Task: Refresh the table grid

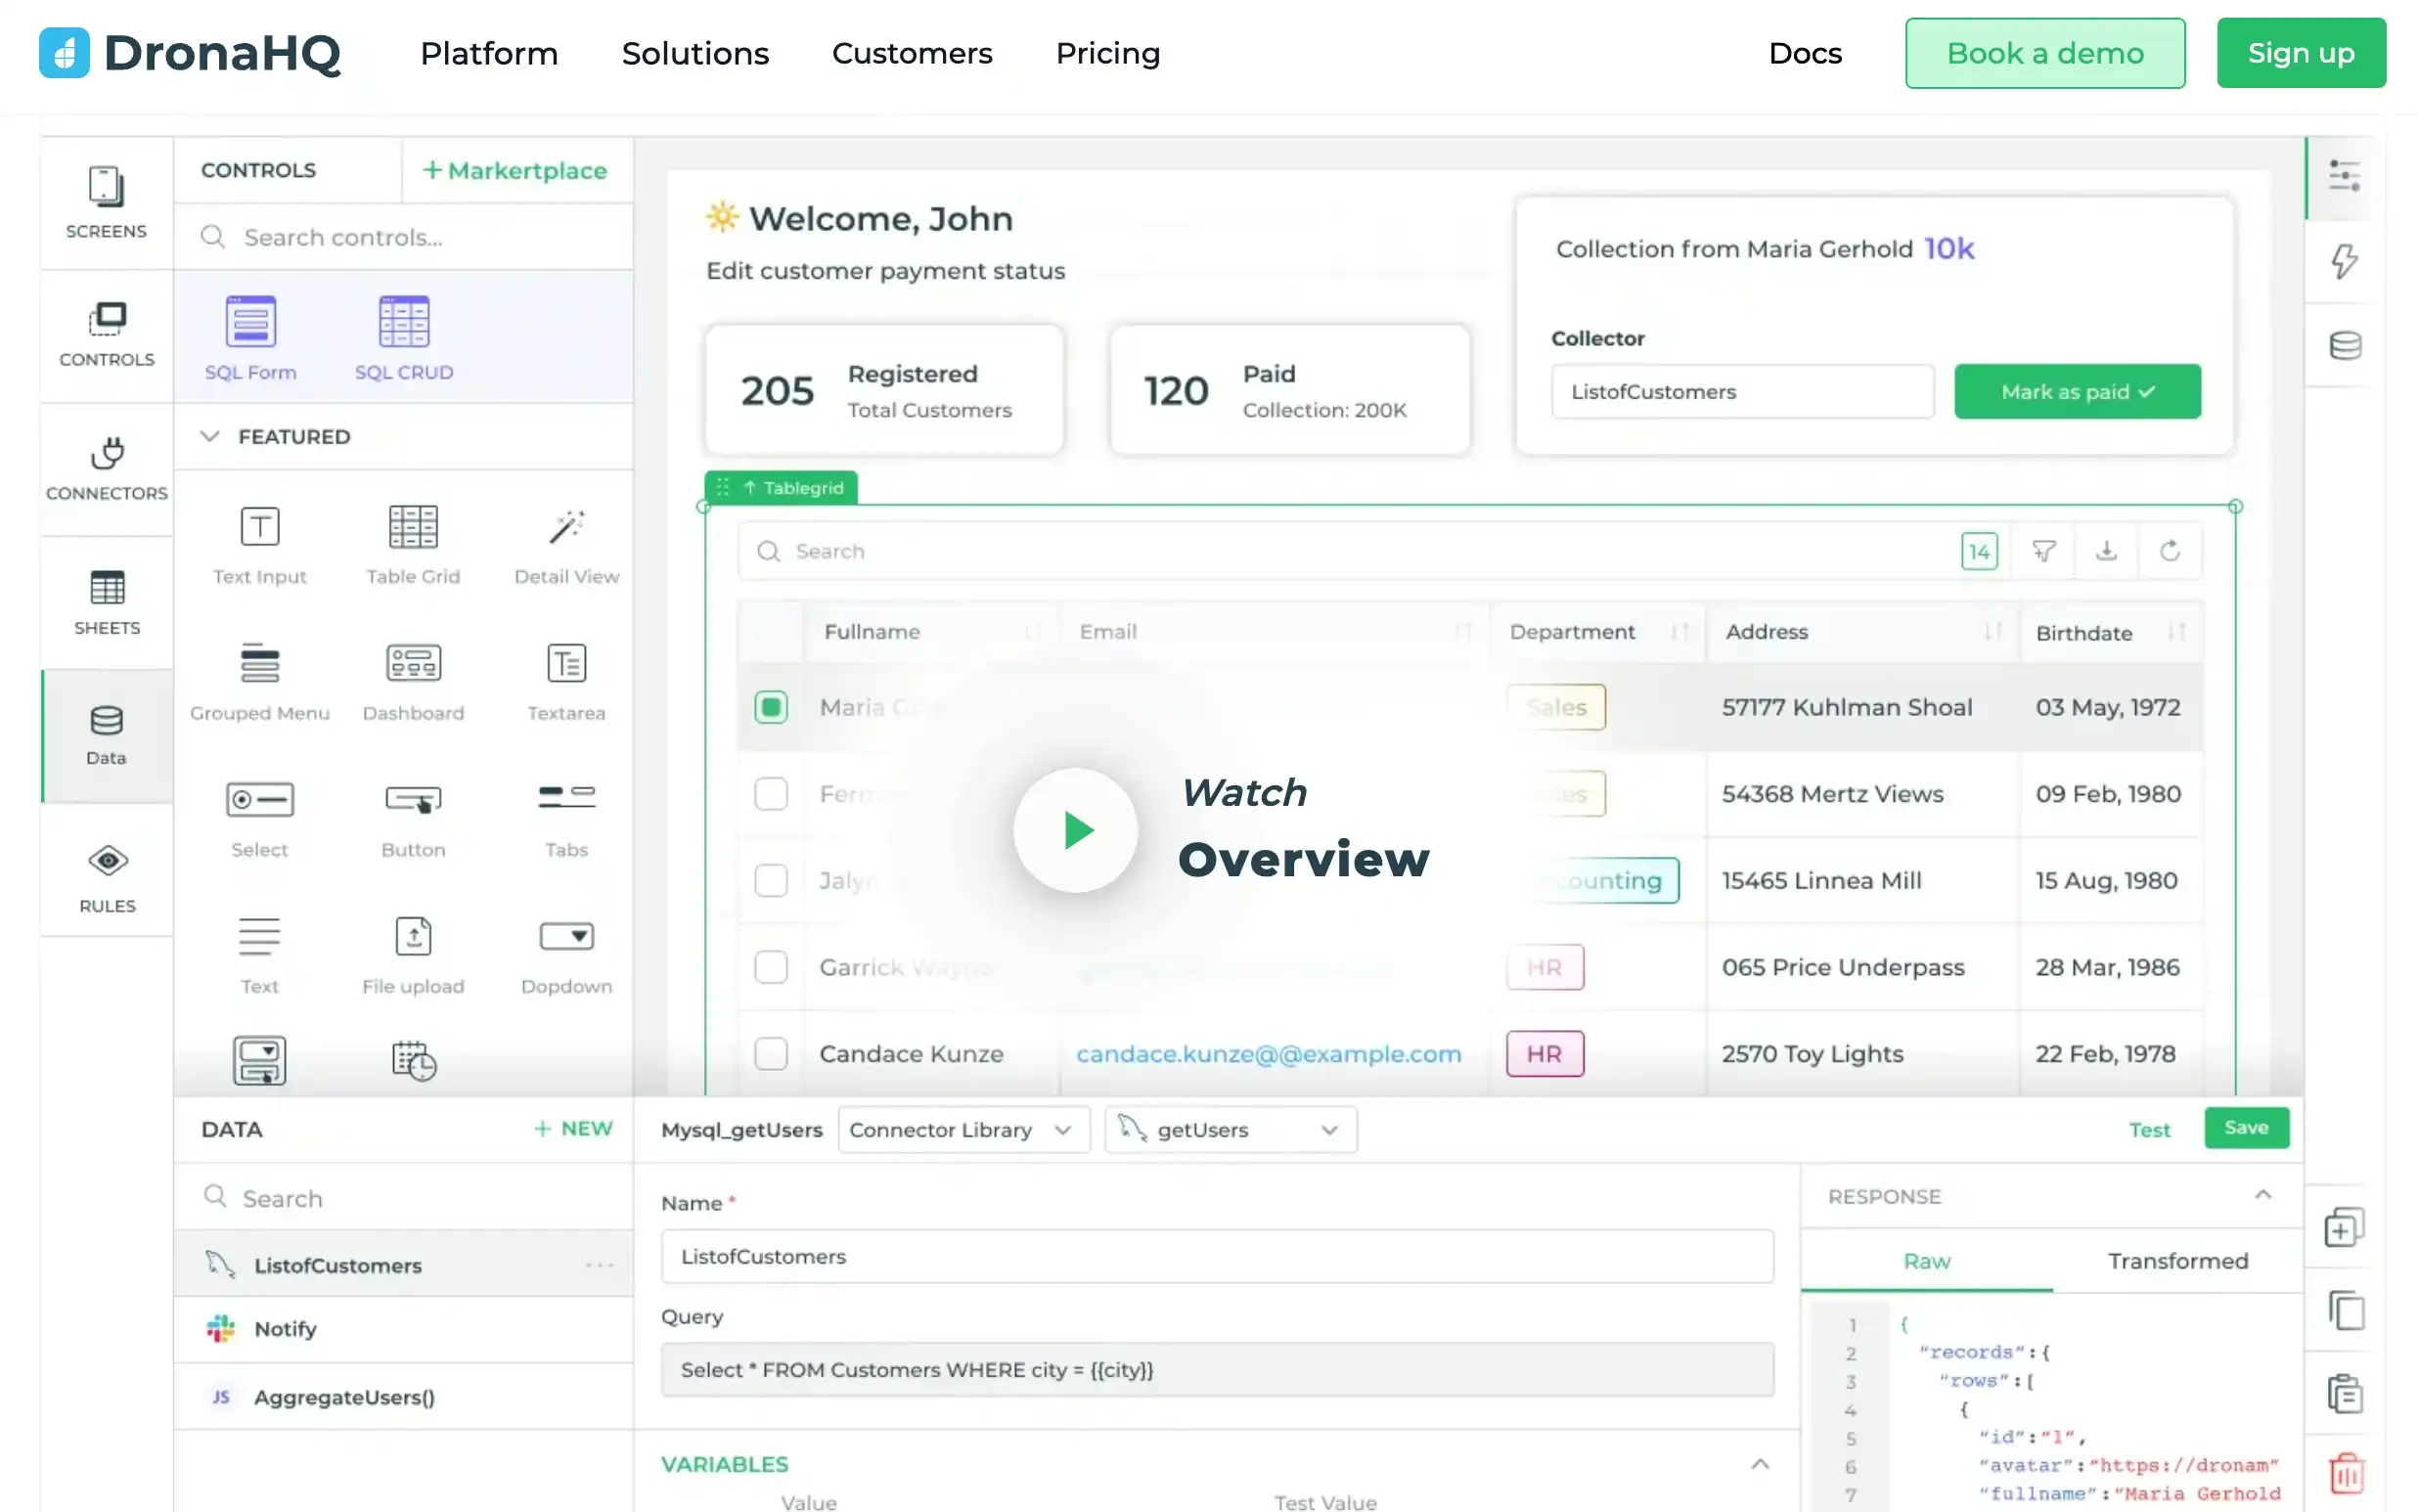Action: click(2169, 551)
